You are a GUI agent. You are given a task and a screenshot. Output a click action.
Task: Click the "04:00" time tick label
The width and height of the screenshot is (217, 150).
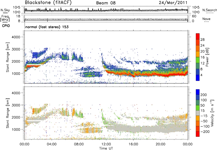click(x=52, y=144)
